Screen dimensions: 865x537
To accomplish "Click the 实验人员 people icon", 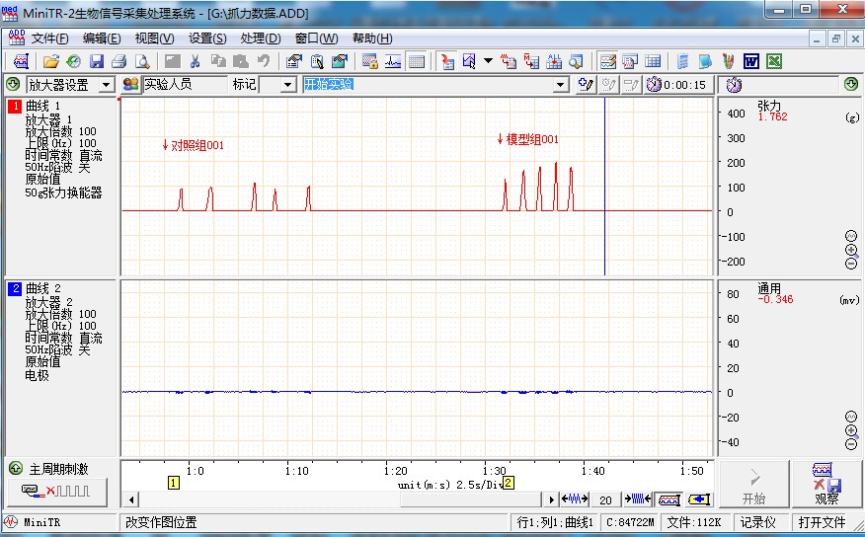I will coord(130,85).
